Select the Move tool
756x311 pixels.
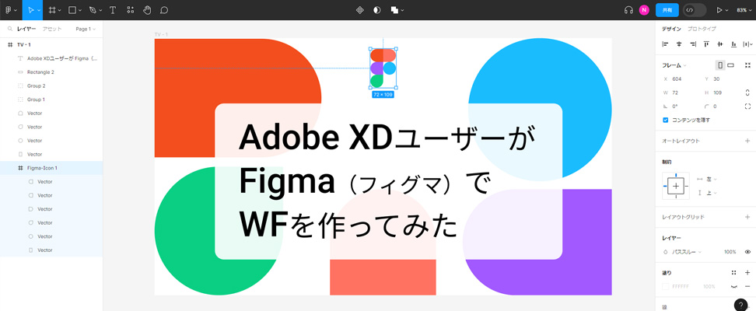(x=31, y=9)
